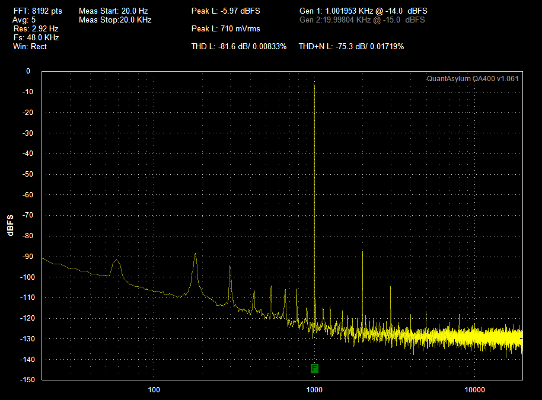Click the FFT 8192 pts setting
542x400 pixels.
tap(38, 11)
